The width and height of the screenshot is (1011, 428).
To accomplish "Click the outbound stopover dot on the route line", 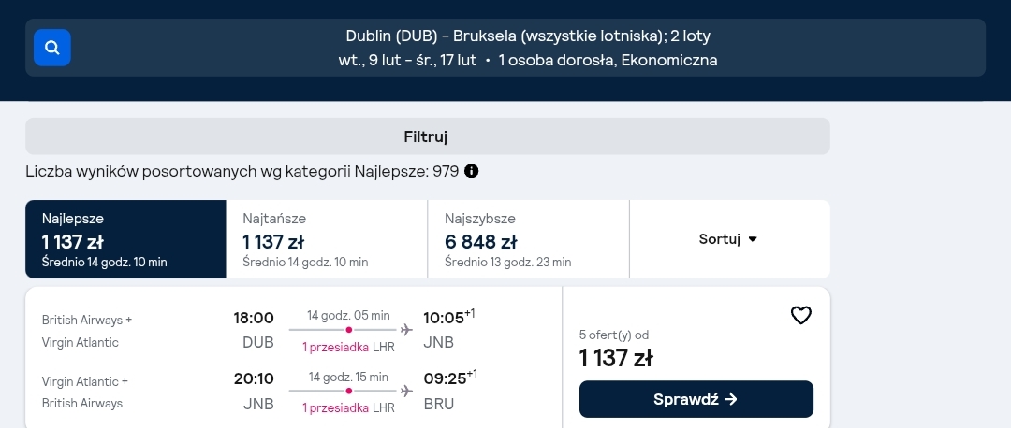I will pyautogui.click(x=349, y=330).
